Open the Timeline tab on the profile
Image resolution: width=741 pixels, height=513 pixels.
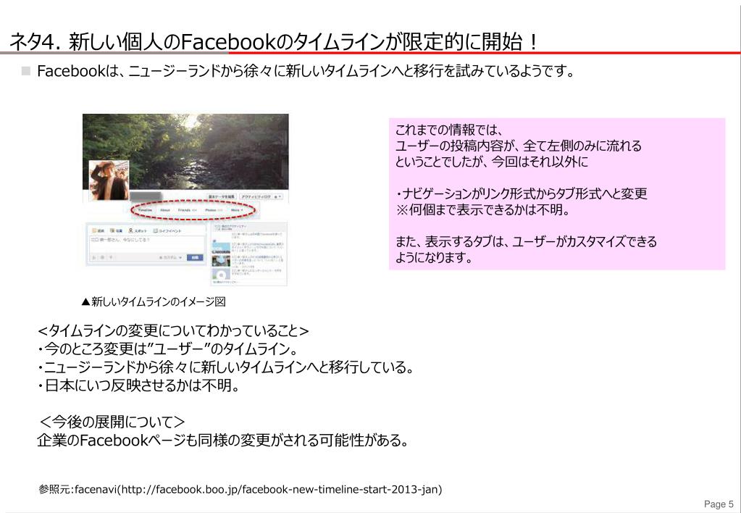coord(145,210)
